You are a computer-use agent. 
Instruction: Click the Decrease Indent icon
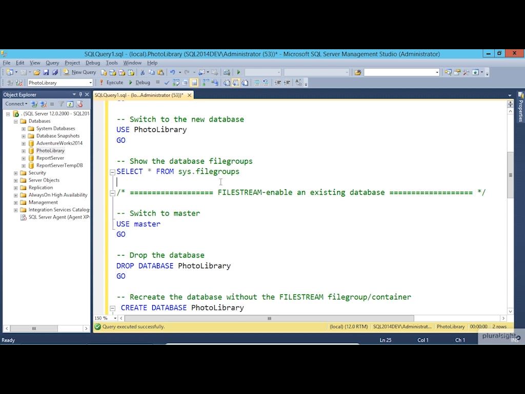click(278, 83)
